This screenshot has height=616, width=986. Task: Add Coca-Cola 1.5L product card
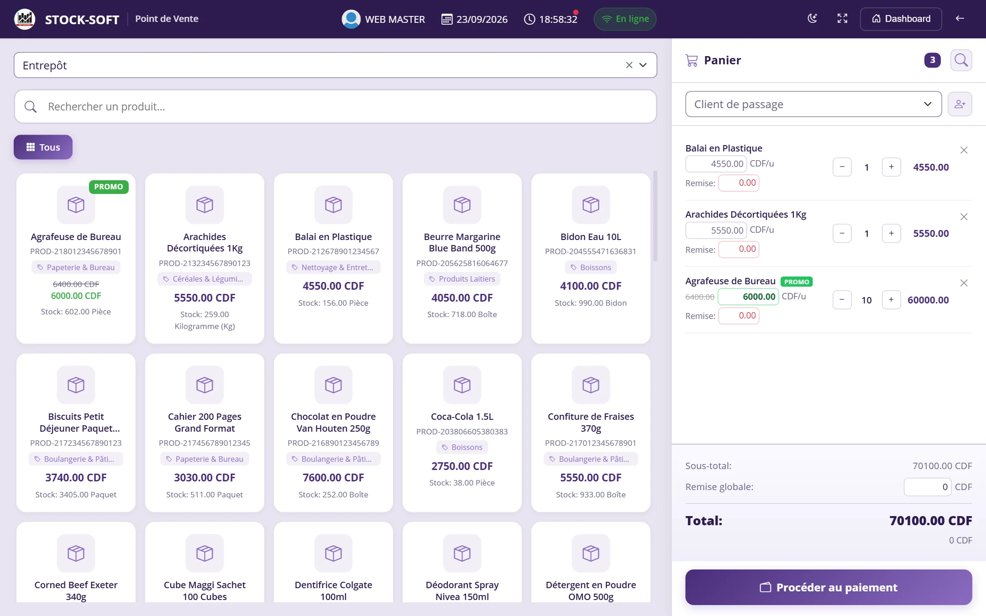(462, 433)
